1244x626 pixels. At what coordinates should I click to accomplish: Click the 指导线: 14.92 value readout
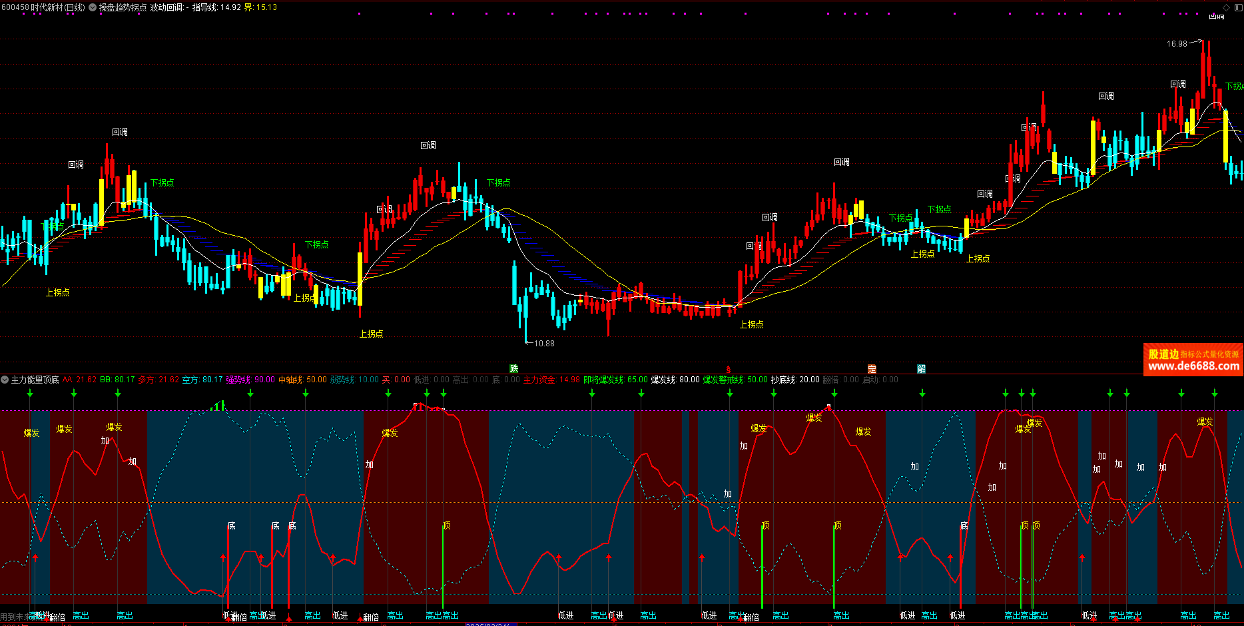[x=216, y=7]
